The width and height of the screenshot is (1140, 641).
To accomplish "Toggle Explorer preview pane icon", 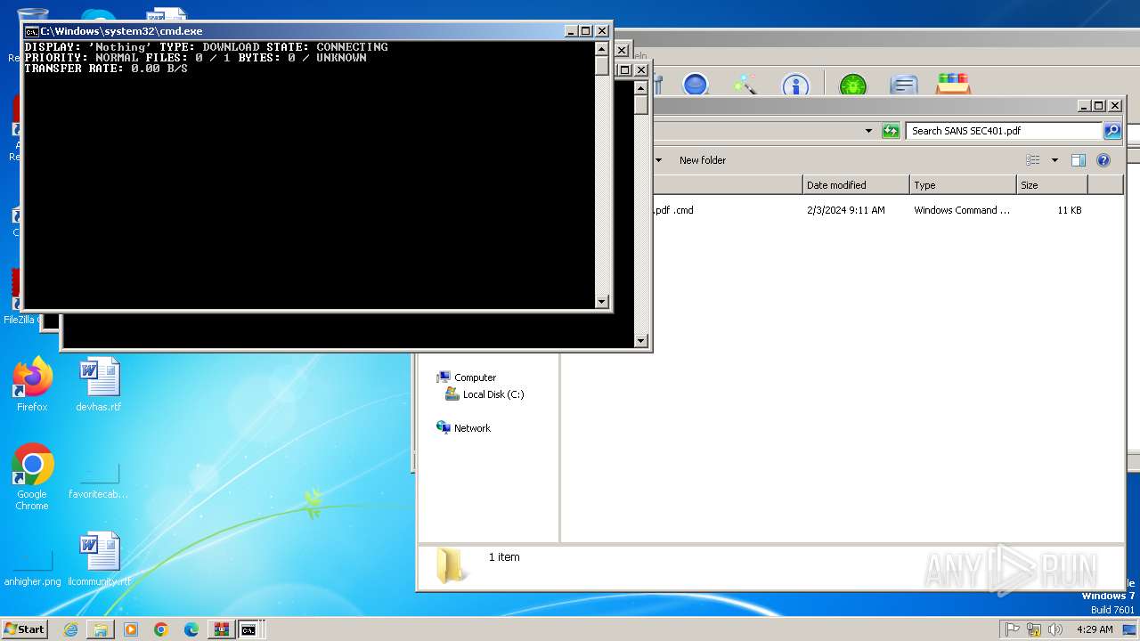I will pyautogui.click(x=1078, y=160).
